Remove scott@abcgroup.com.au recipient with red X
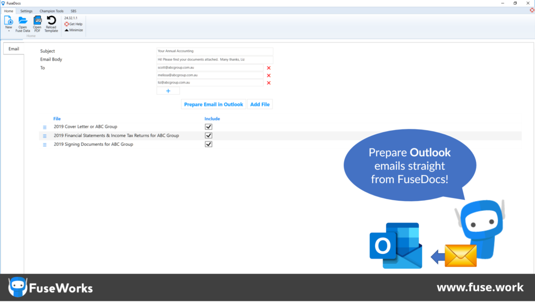Image resolution: width=535 pixels, height=303 pixels. (269, 68)
